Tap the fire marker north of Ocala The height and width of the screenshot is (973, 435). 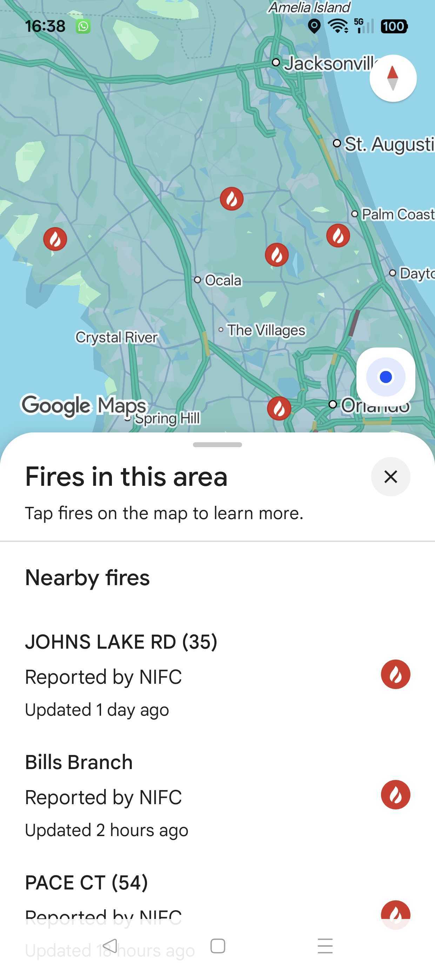click(x=232, y=199)
